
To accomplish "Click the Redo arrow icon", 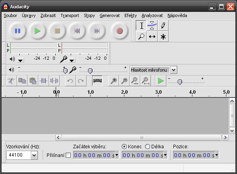I will click(81, 81).
